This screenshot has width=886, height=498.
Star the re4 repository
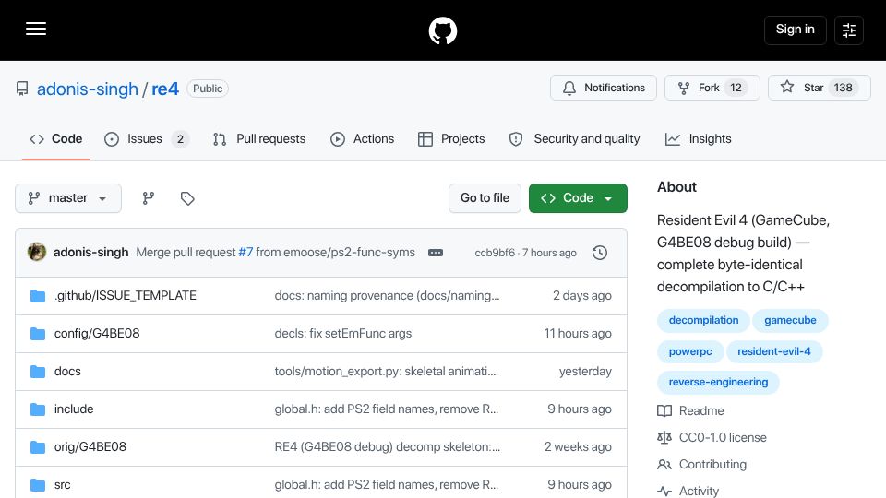coord(820,88)
